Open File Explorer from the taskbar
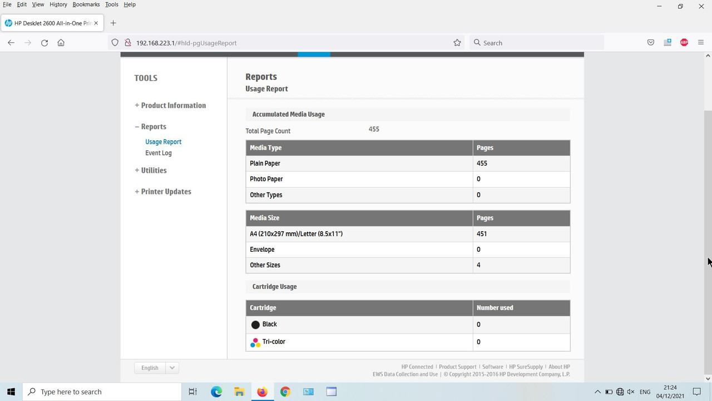This screenshot has width=712, height=401. [x=239, y=392]
